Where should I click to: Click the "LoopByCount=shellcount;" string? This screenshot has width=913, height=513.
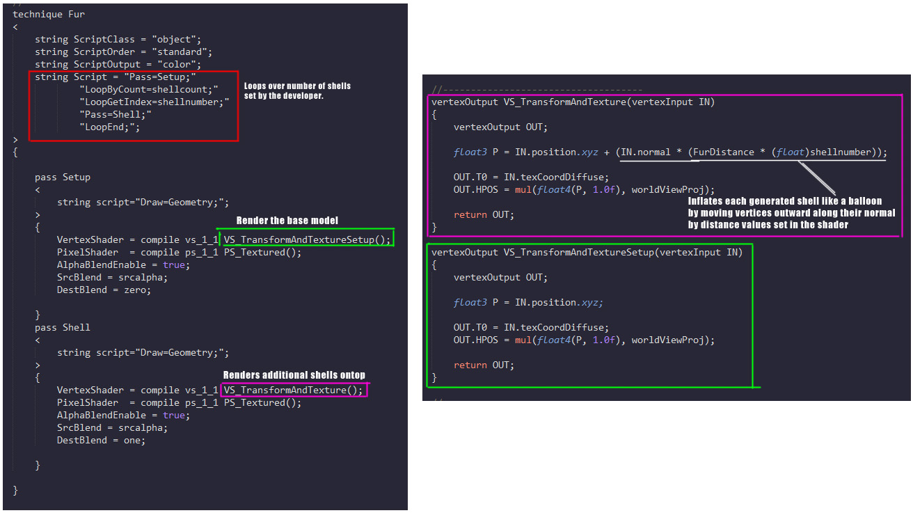coord(150,89)
